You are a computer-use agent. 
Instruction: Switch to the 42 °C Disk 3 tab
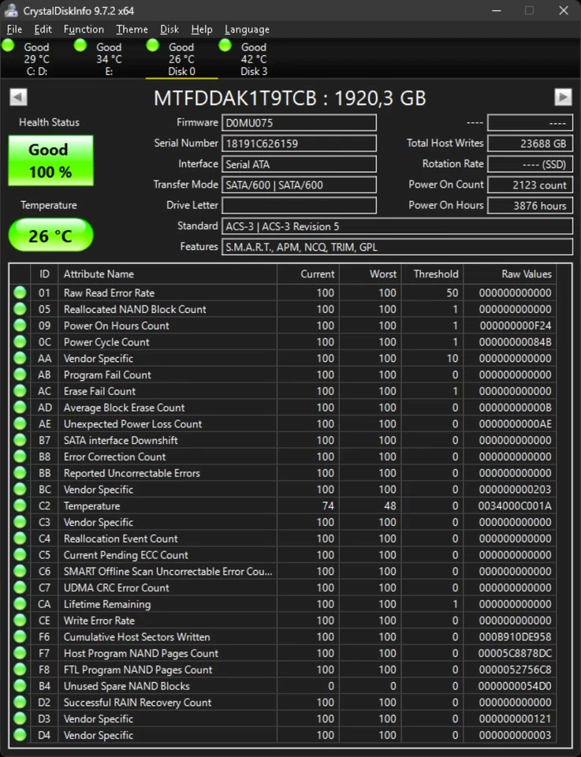[254, 59]
